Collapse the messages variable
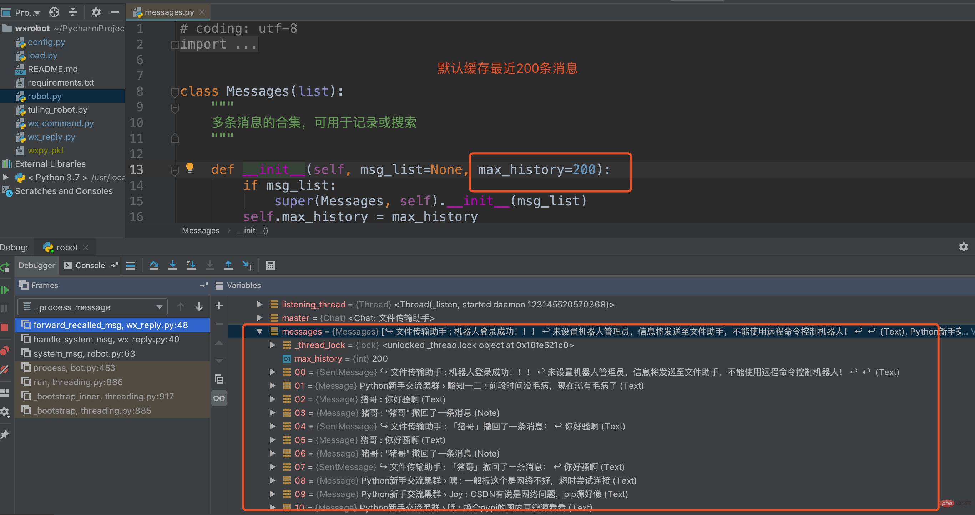The height and width of the screenshot is (515, 975). tap(260, 331)
